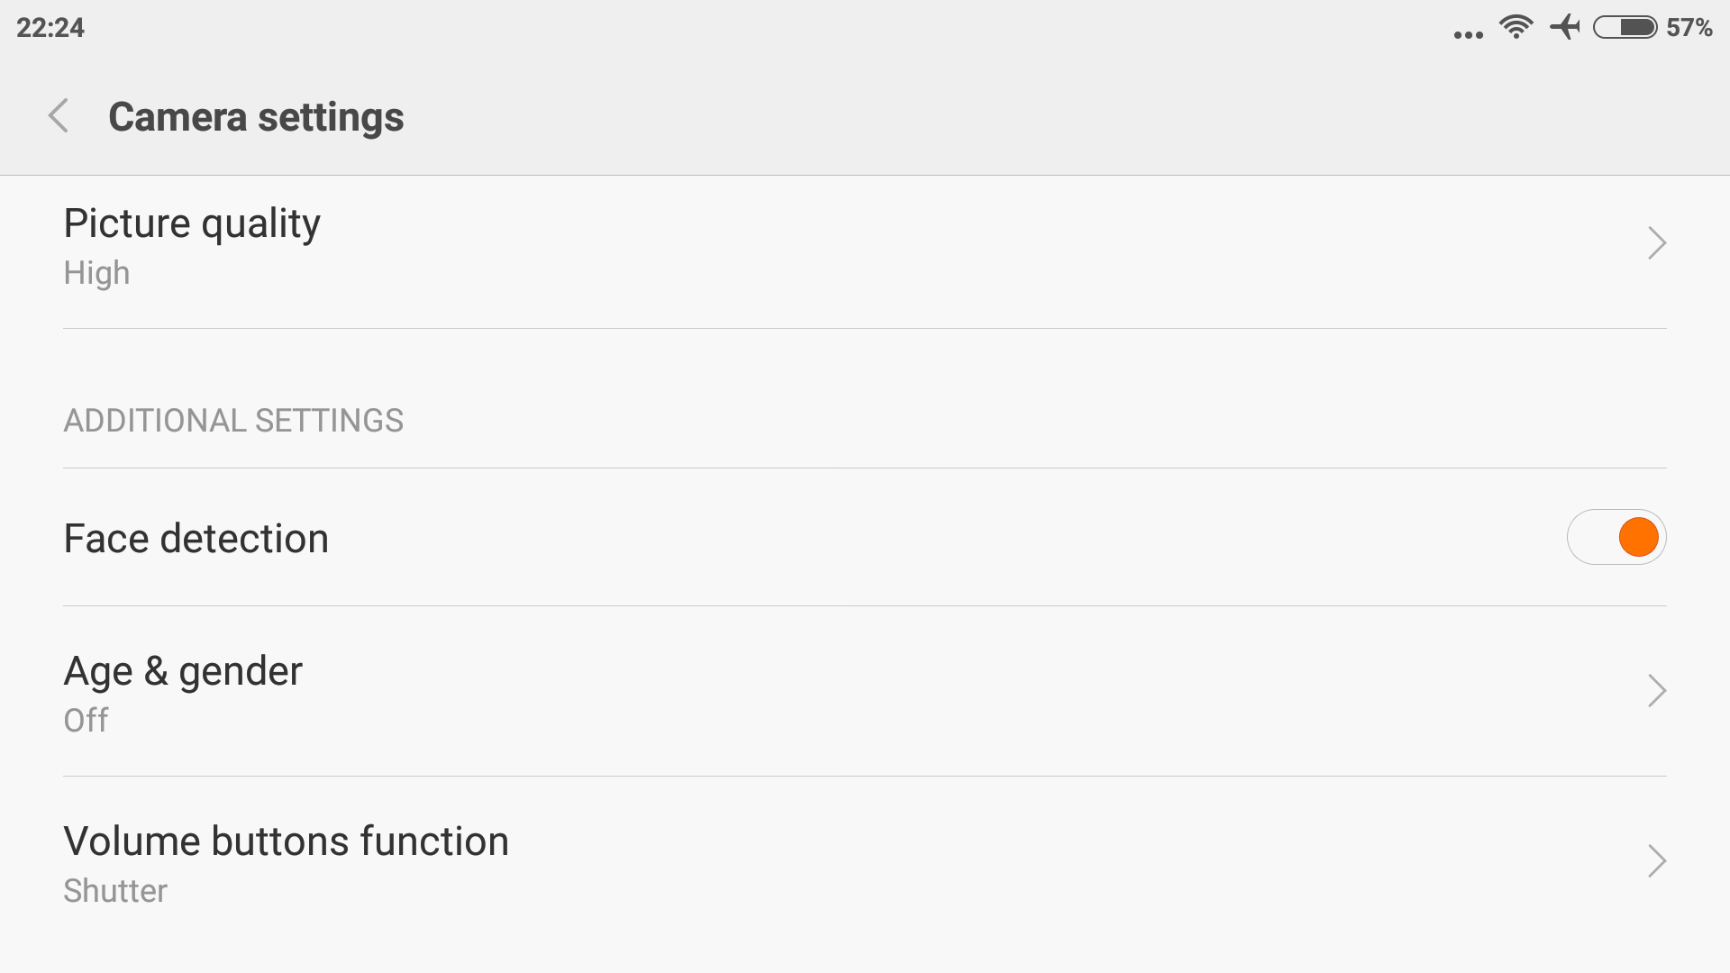This screenshot has height=973, width=1730.
Task: Open the Age & gender setting
Action: [865, 692]
